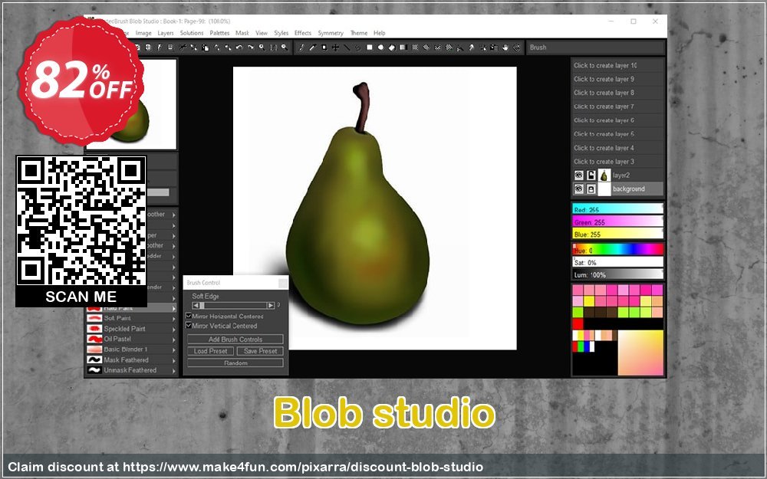Expand the Mask Feathered submenu arrow
Screen dimensions: 767x479
point(173,360)
